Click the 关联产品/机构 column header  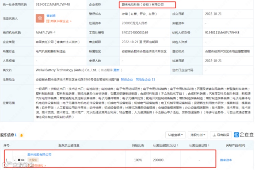235,145
